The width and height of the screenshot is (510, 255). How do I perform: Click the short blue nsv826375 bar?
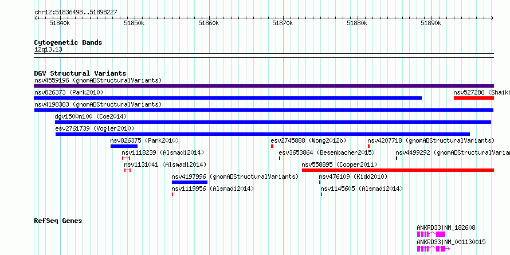(x=124, y=146)
